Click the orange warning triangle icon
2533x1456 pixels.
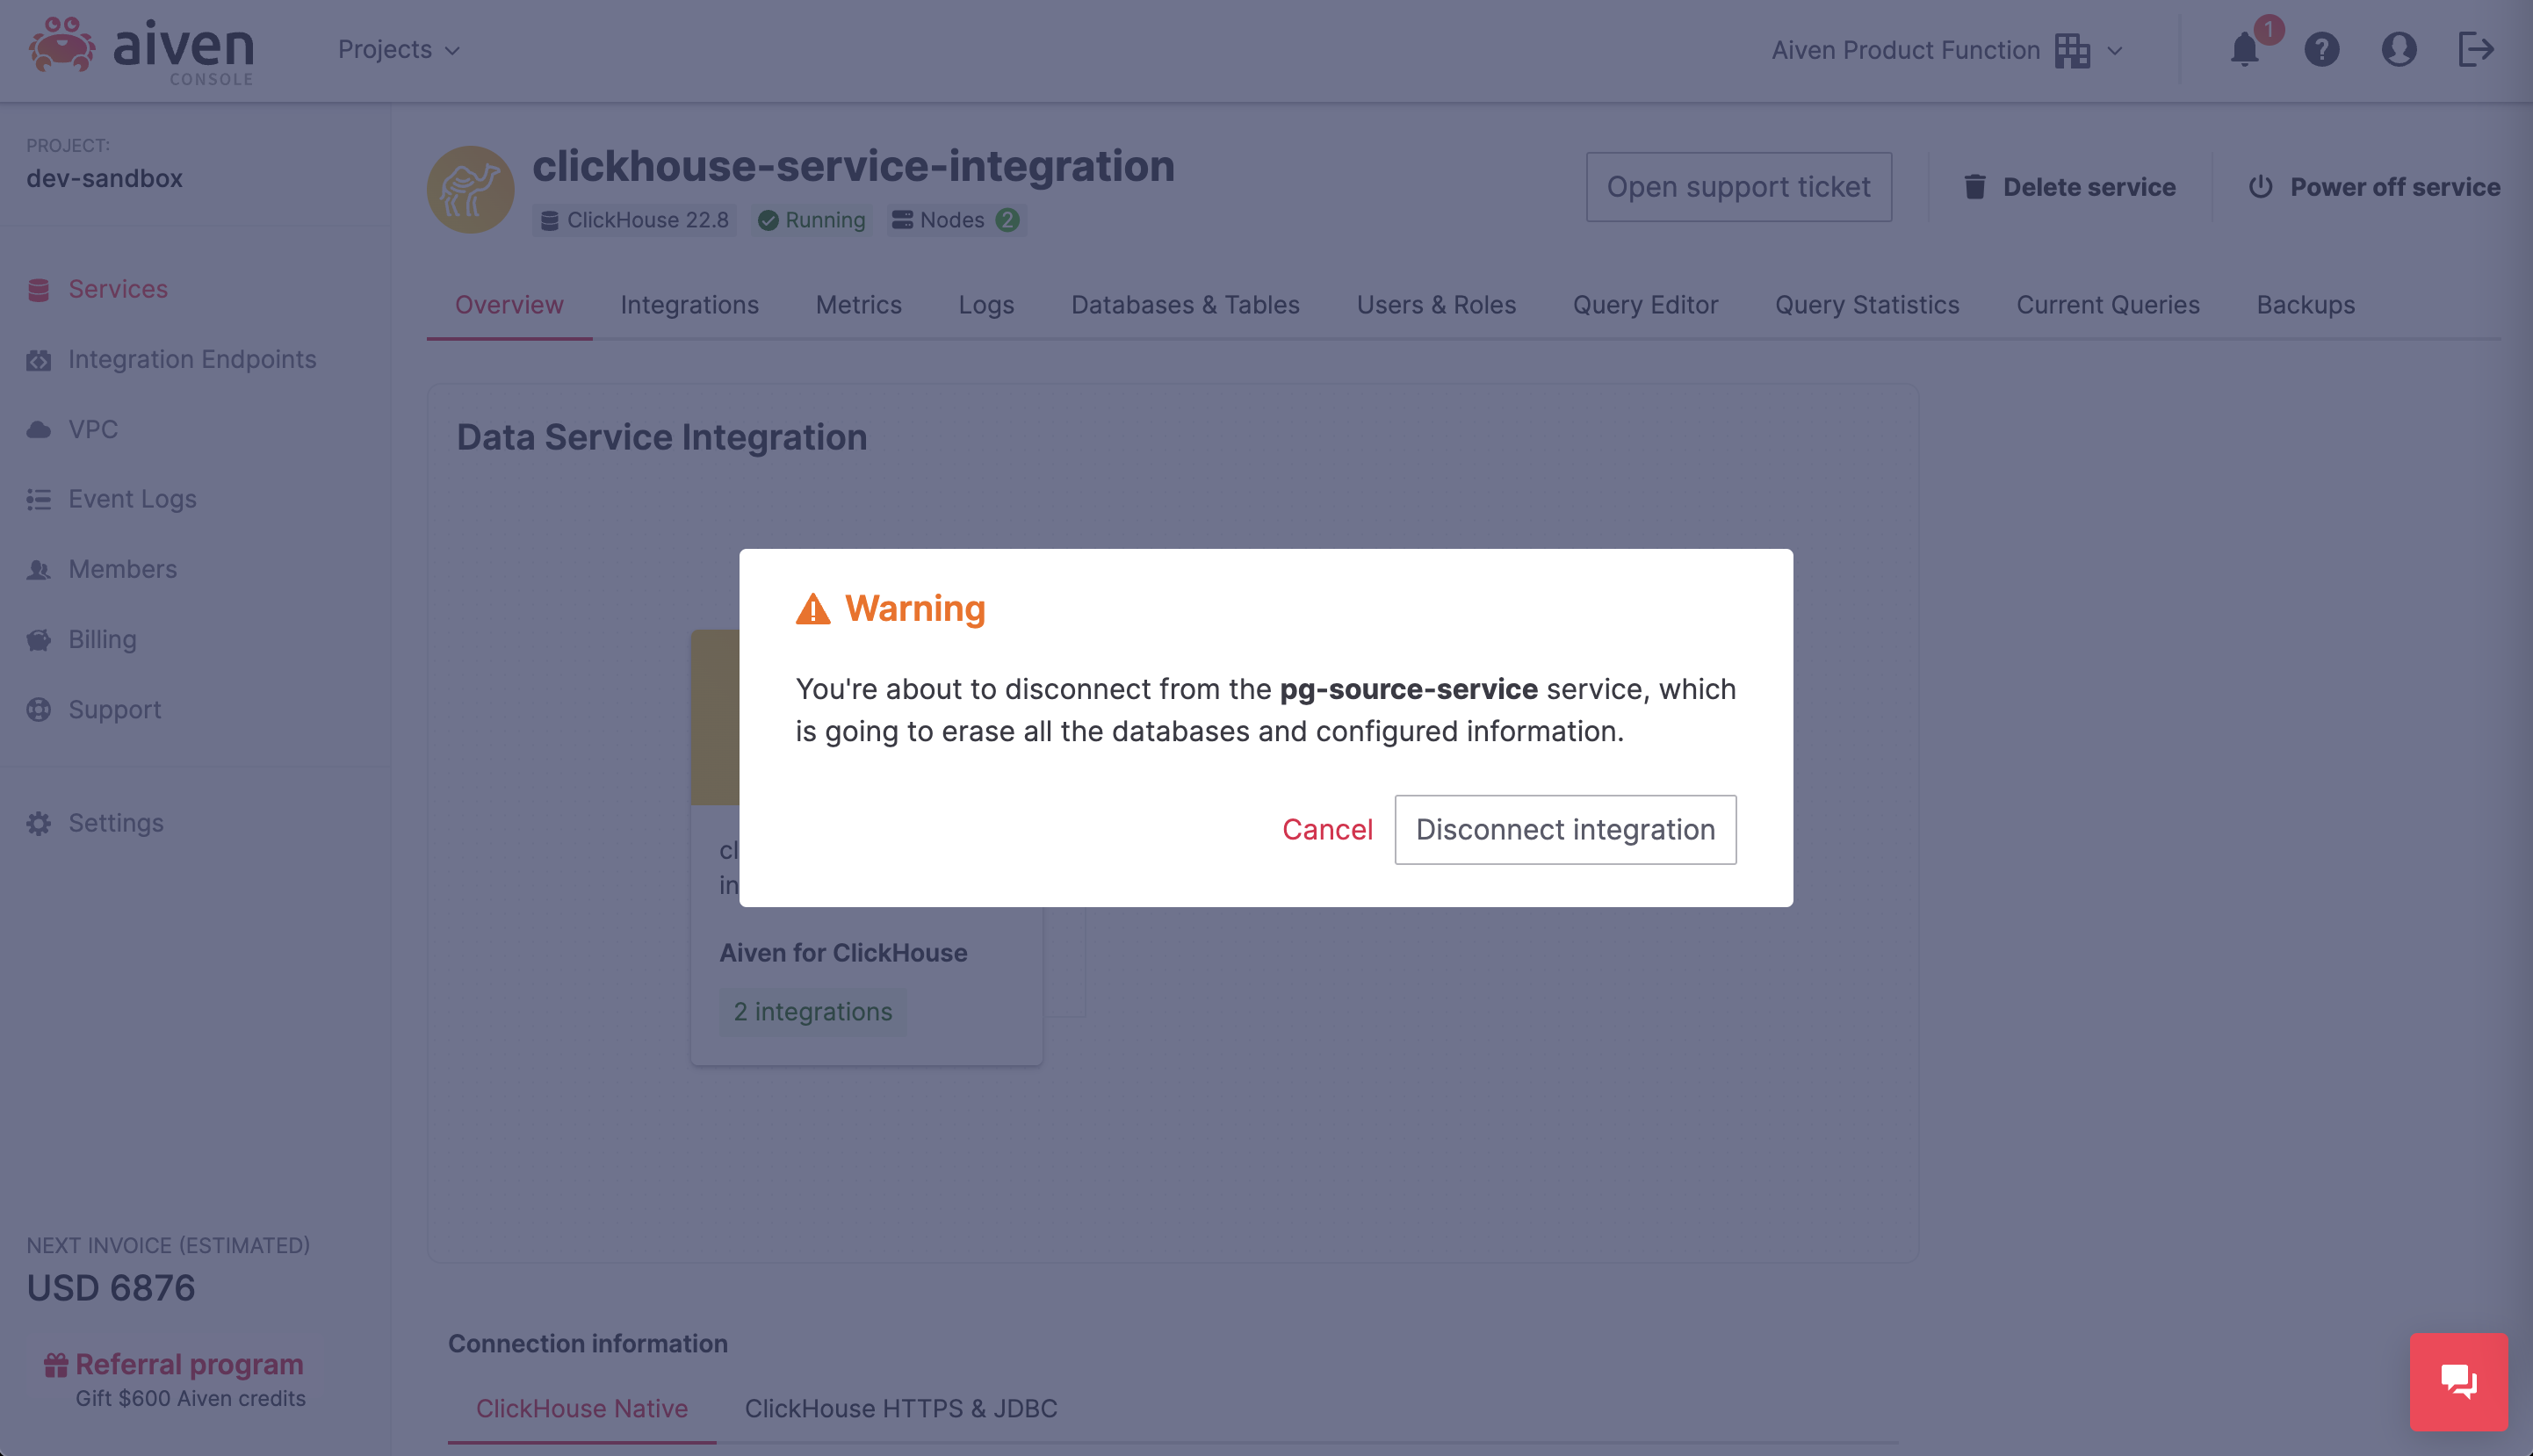pos(813,608)
